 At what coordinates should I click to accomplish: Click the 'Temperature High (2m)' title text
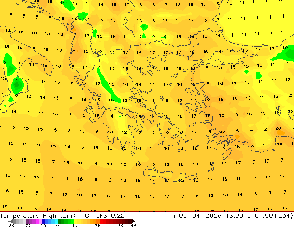(x=38, y=216)
